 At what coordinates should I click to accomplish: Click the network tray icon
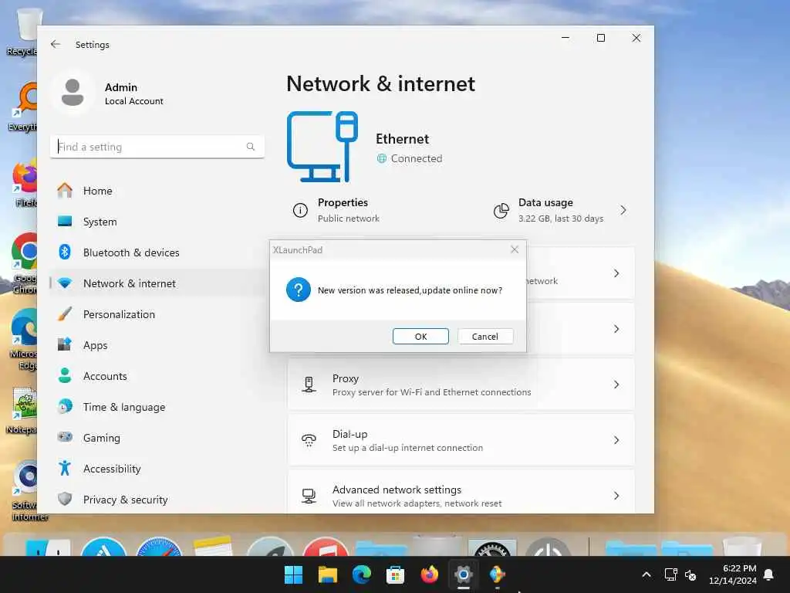670,574
